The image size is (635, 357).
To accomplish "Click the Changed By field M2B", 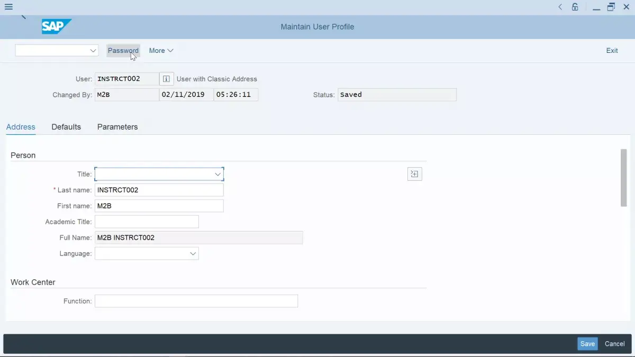I will 126,95.
